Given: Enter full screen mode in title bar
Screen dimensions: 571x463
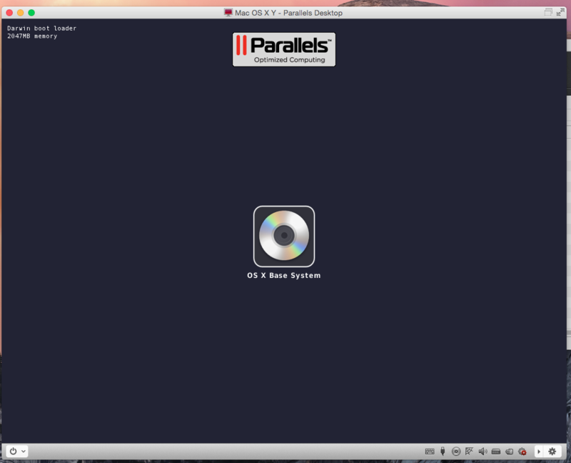Looking at the screenshot, I should 560,12.
